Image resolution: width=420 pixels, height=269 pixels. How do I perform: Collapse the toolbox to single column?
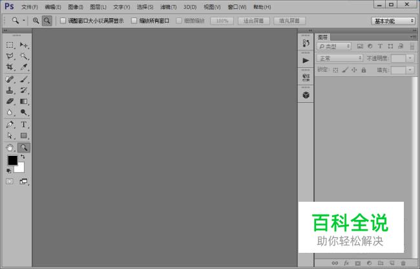click(5, 30)
